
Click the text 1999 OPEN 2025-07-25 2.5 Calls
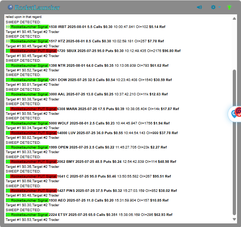pos(76,147)
